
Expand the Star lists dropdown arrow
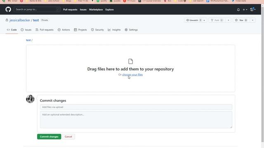click(252, 20)
